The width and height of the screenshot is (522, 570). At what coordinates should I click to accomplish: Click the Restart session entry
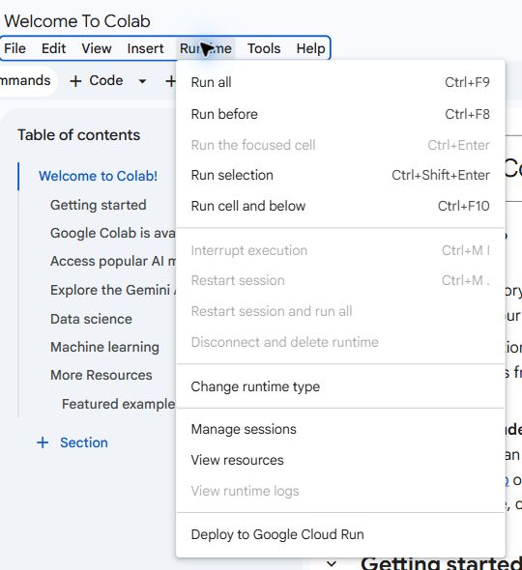[x=340, y=280]
